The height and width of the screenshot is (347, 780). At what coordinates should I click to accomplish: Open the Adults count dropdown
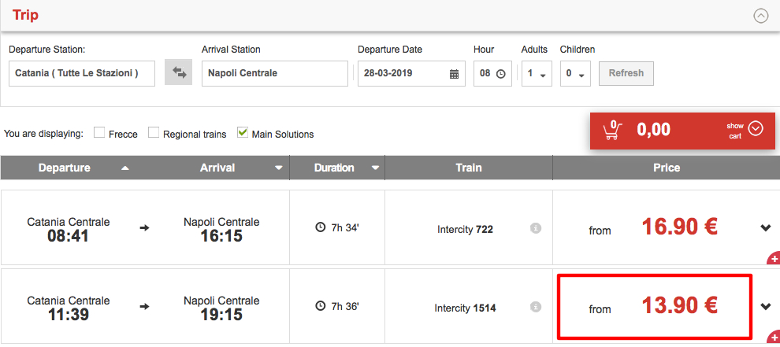click(x=537, y=74)
